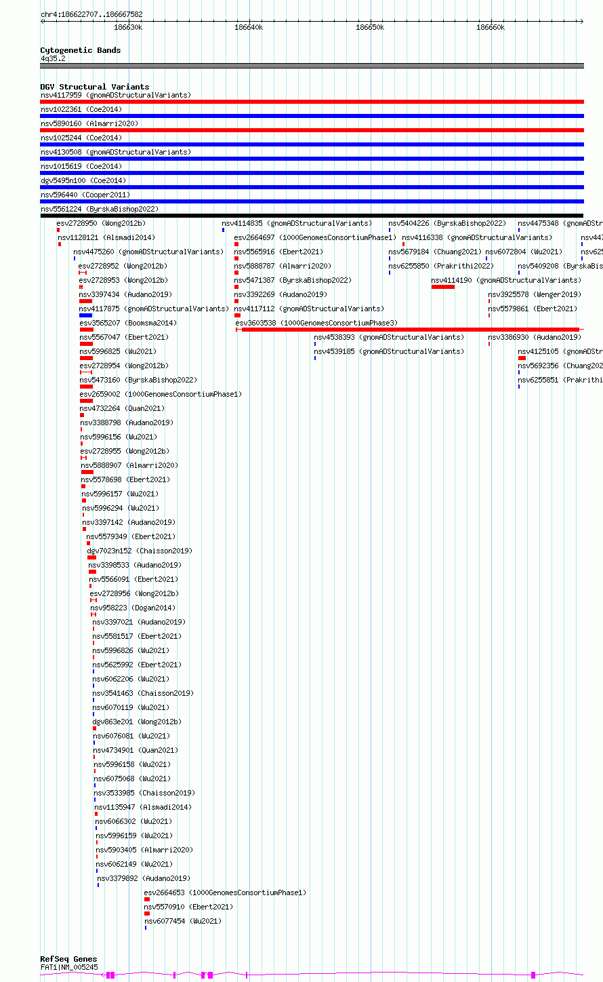Image resolution: width=603 pixels, height=982 pixels.
Task: Select the nsv1022361 (Coe2014) variant label
Action: point(81,109)
